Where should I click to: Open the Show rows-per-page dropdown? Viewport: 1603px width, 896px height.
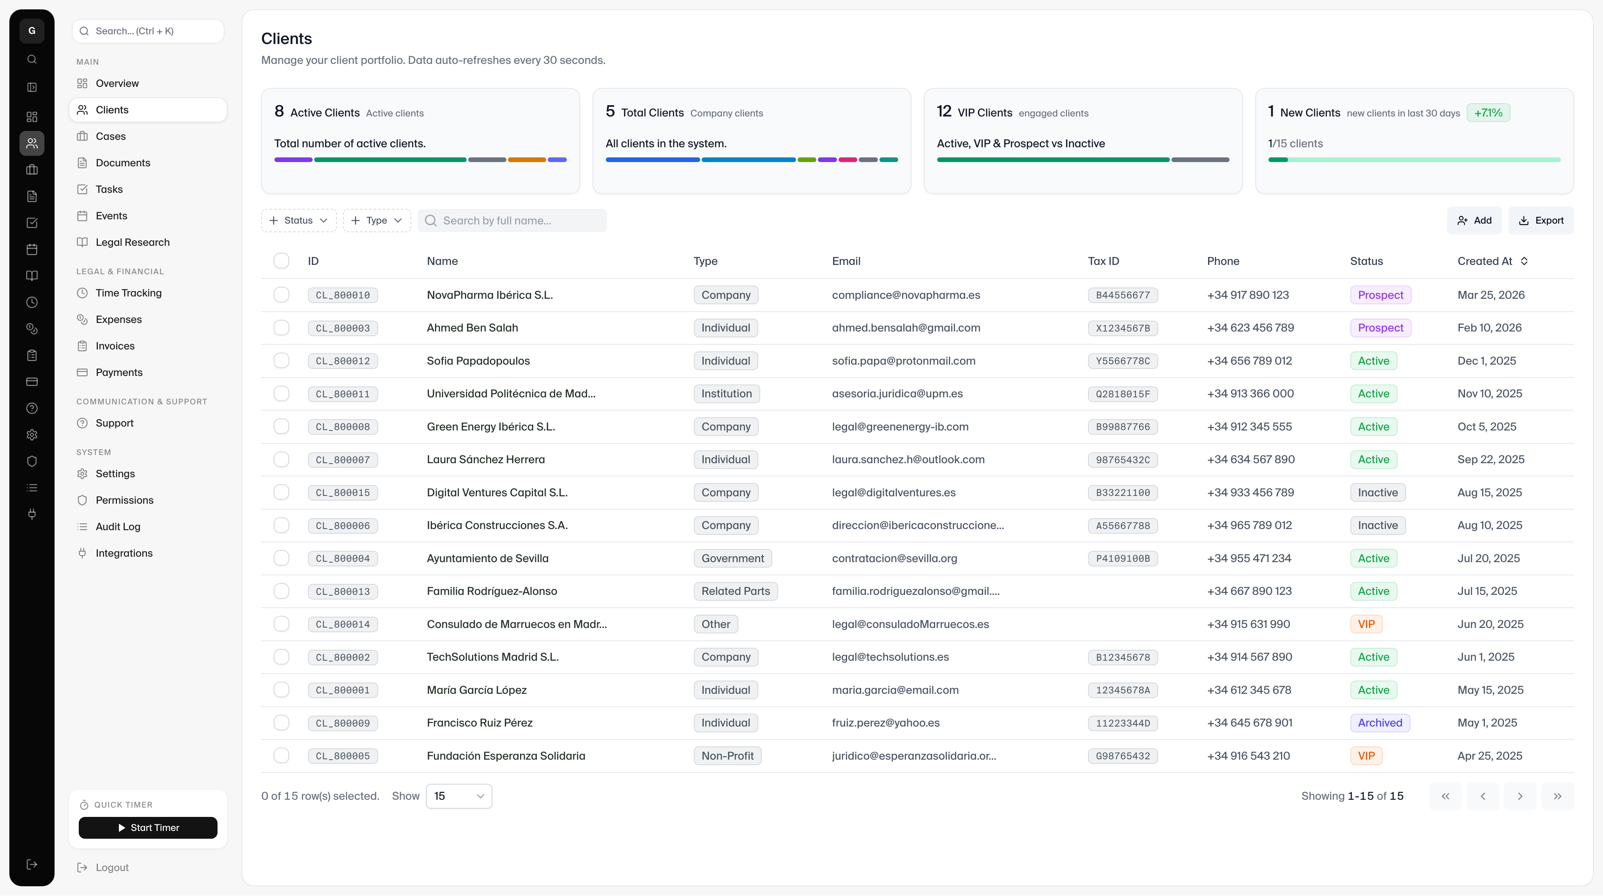(x=458, y=797)
